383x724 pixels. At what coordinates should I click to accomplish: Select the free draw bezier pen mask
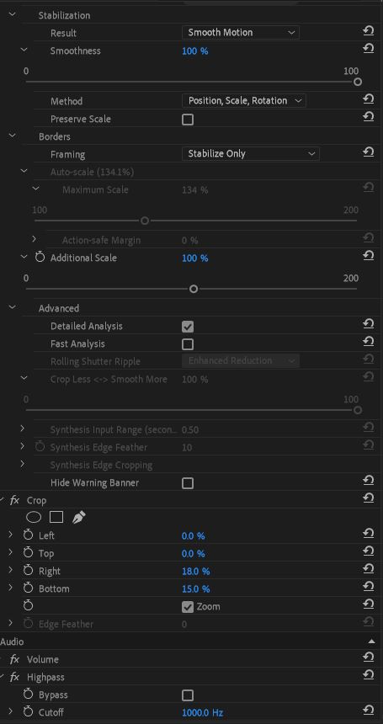click(x=78, y=518)
